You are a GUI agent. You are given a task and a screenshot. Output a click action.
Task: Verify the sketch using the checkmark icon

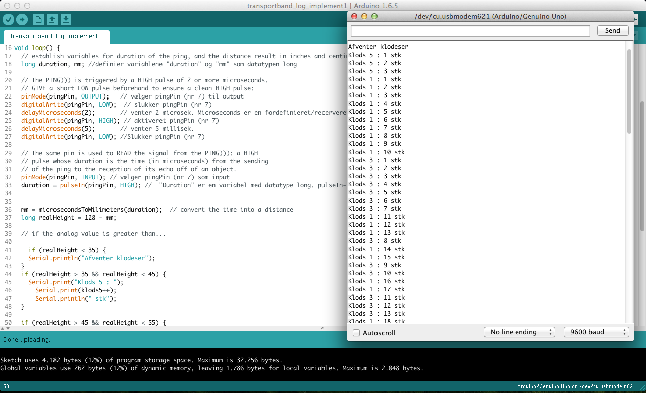(8, 19)
